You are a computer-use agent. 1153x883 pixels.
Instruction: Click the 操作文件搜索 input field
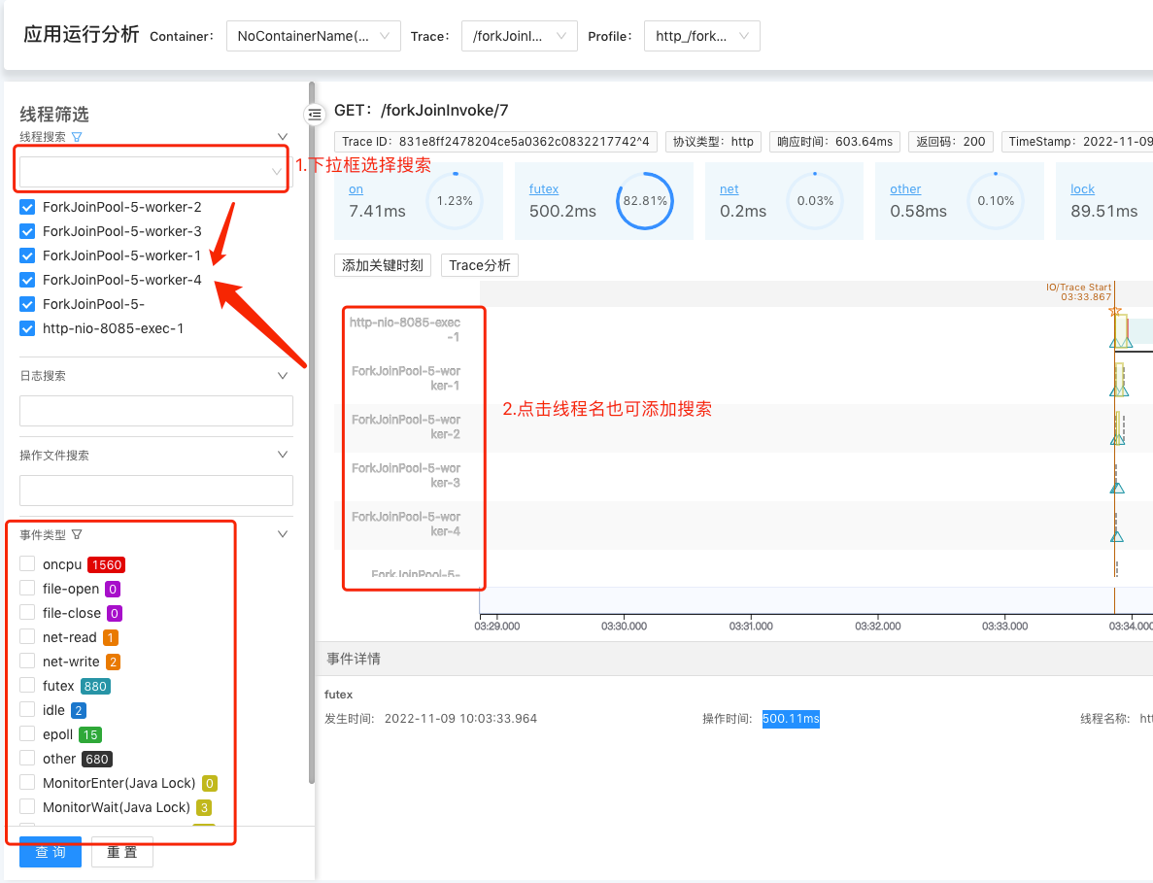tap(156, 491)
